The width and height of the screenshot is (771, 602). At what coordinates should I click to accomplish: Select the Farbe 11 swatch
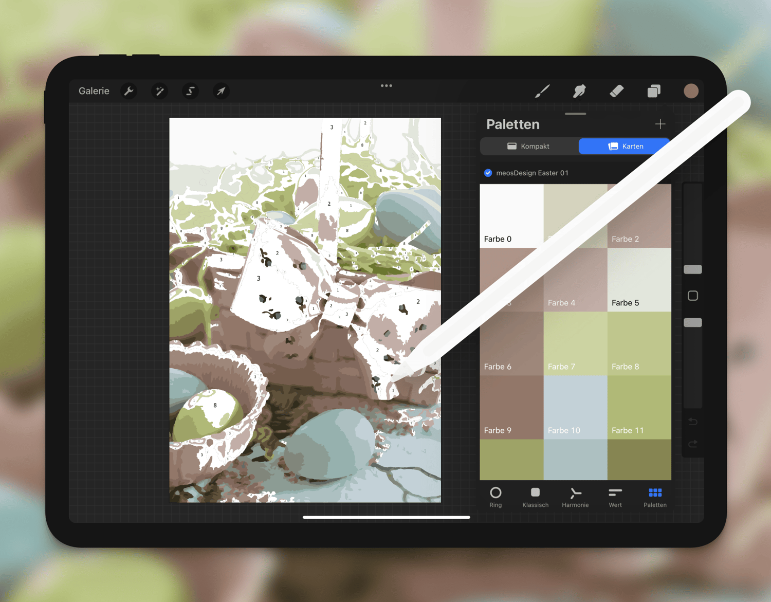639,407
